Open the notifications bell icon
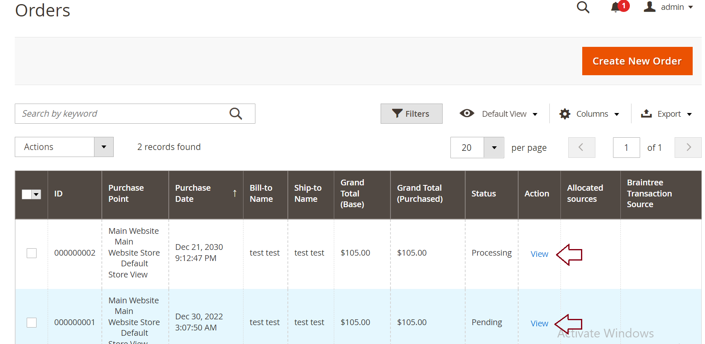Image resolution: width=705 pixels, height=344 pixels. coord(615,7)
